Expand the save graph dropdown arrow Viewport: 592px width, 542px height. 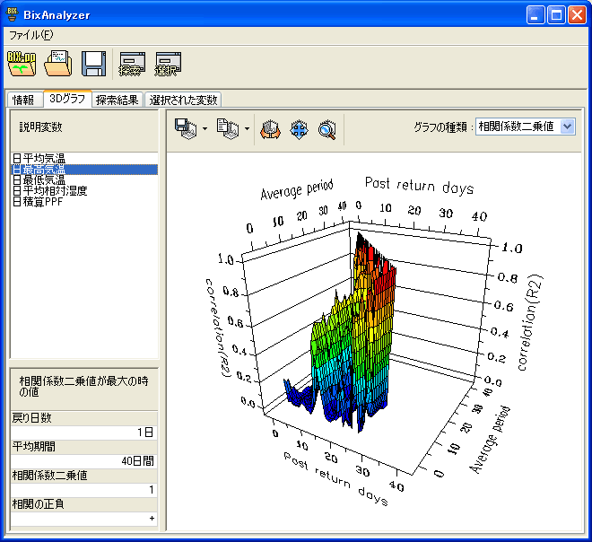[x=205, y=129]
